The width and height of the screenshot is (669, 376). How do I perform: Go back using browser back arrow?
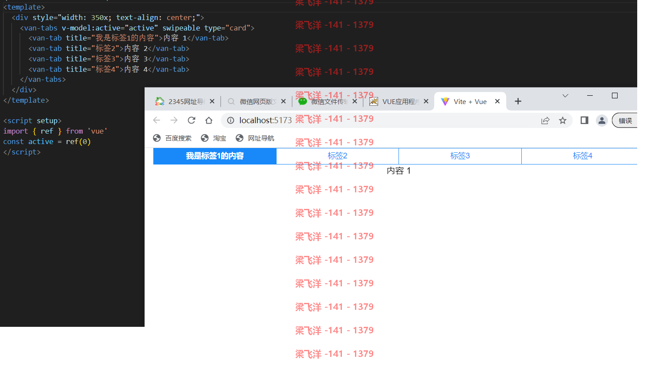(x=157, y=121)
